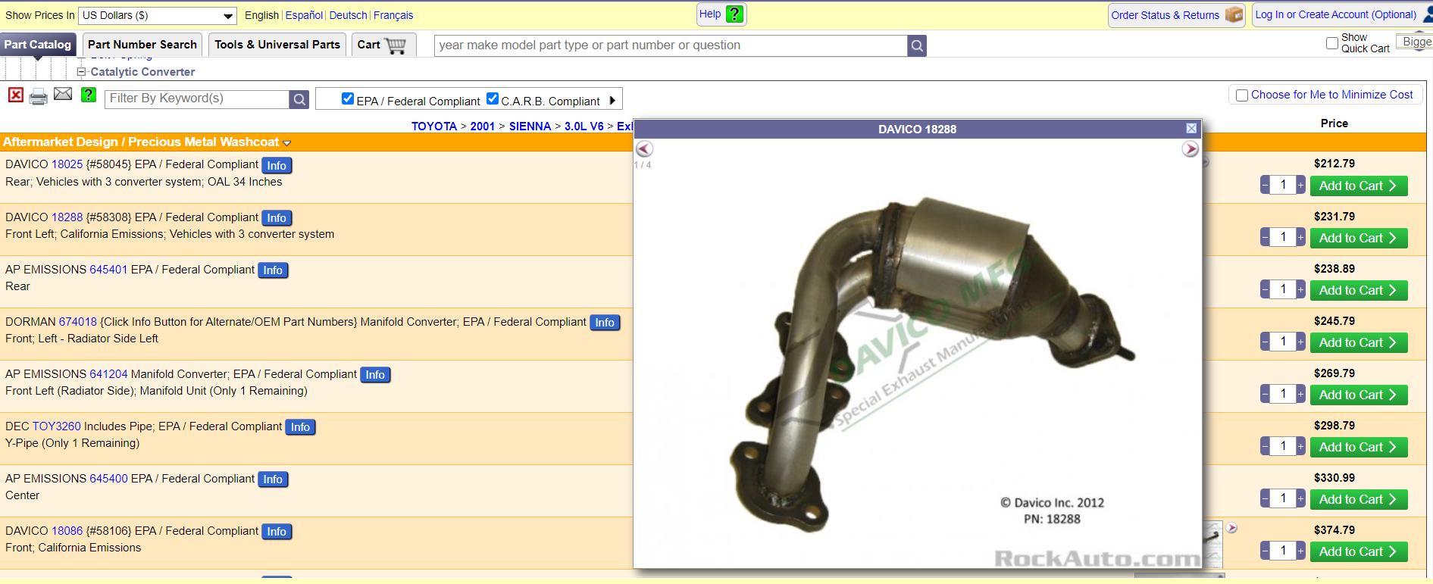This screenshot has width=1433, height=584.
Task: Open Info for DEC TOY3260
Action: click(x=300, y=427)
